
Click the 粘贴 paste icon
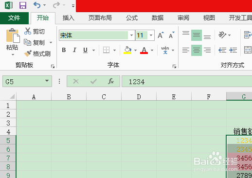[13, 36]
